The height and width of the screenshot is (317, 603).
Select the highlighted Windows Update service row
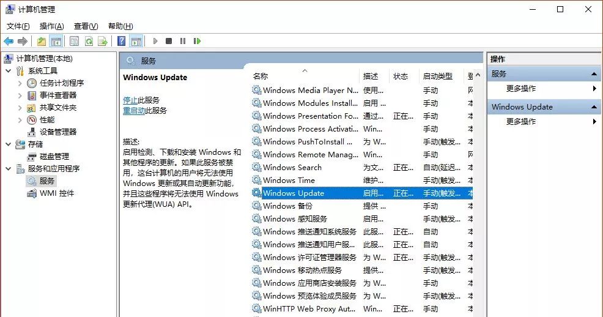[x=362, y=193]
